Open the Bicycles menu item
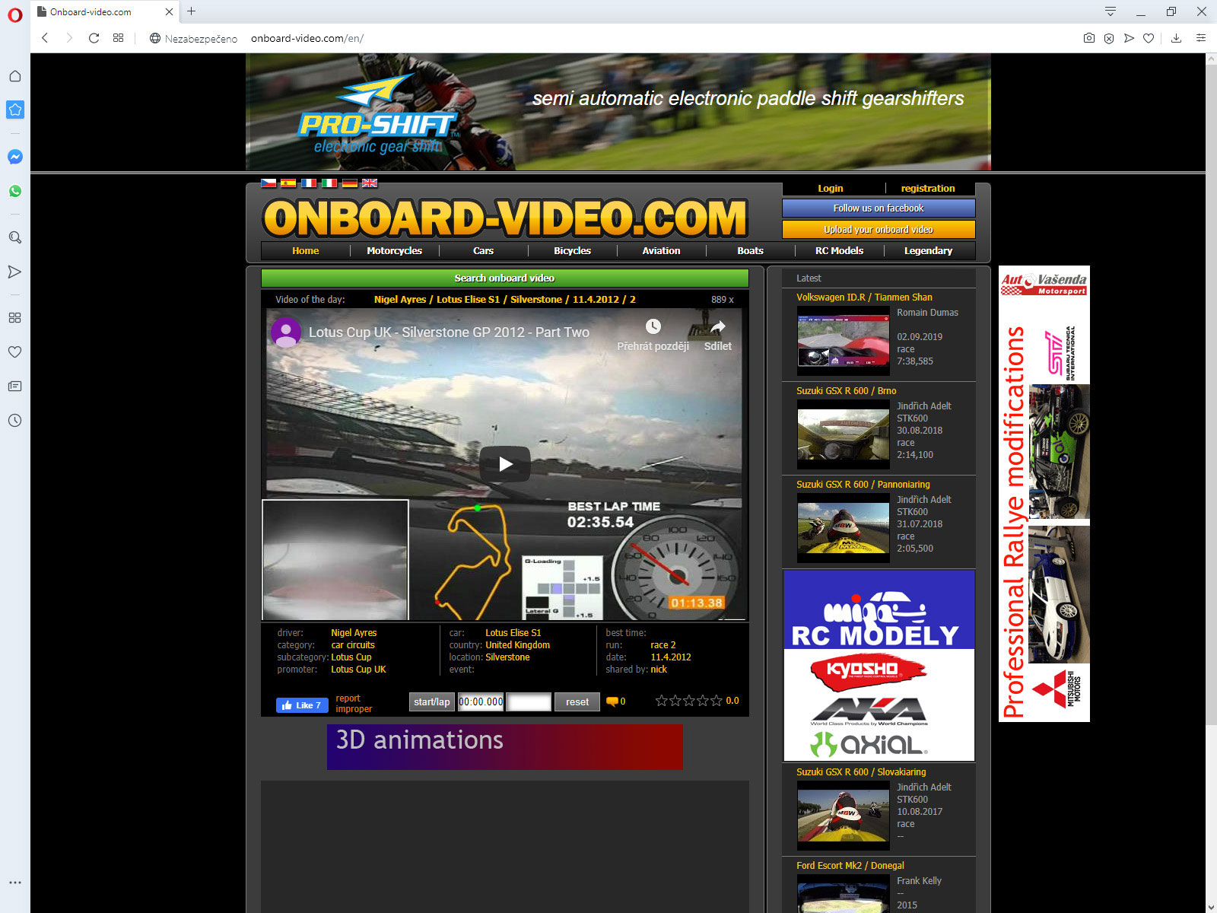1217x913 pixels. [572, 250]
